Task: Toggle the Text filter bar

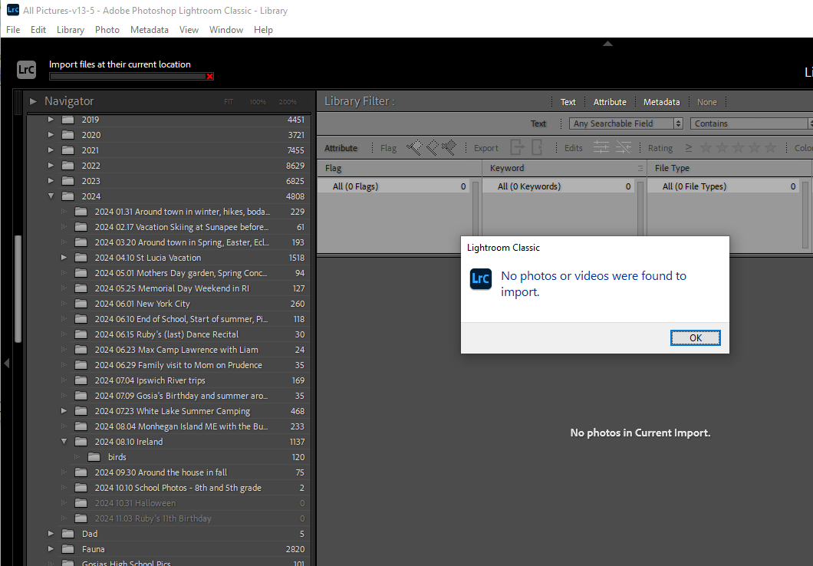Action: [x=568, y=101]
